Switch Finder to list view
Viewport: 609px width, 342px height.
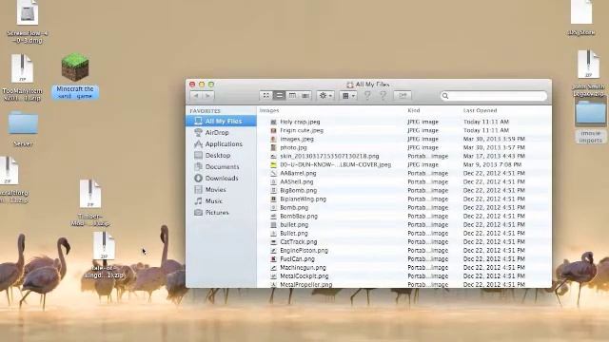click(x=279, y=95)
